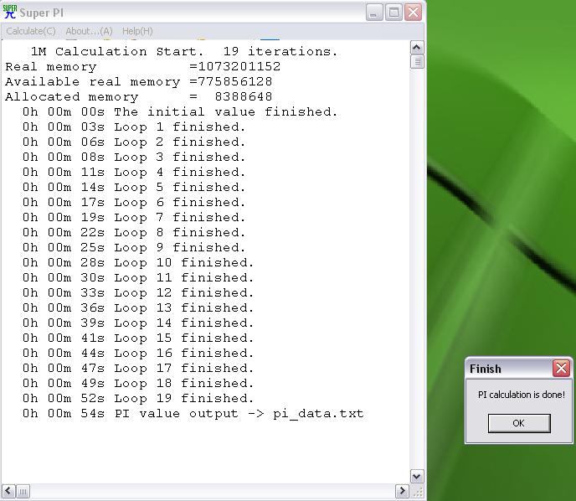576x501 pixels.
Task: Click the 'Loop 2 finished.' line
Action: (134, 142)
